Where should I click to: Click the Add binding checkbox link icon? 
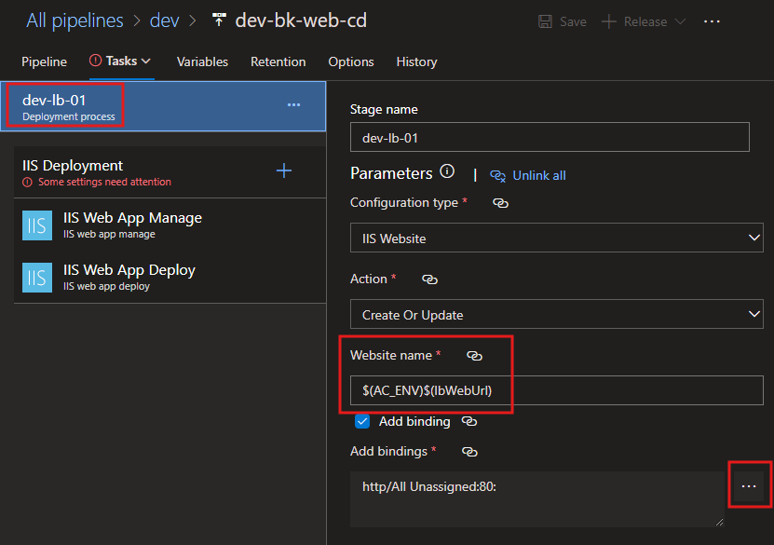click(x=468, y=421)
